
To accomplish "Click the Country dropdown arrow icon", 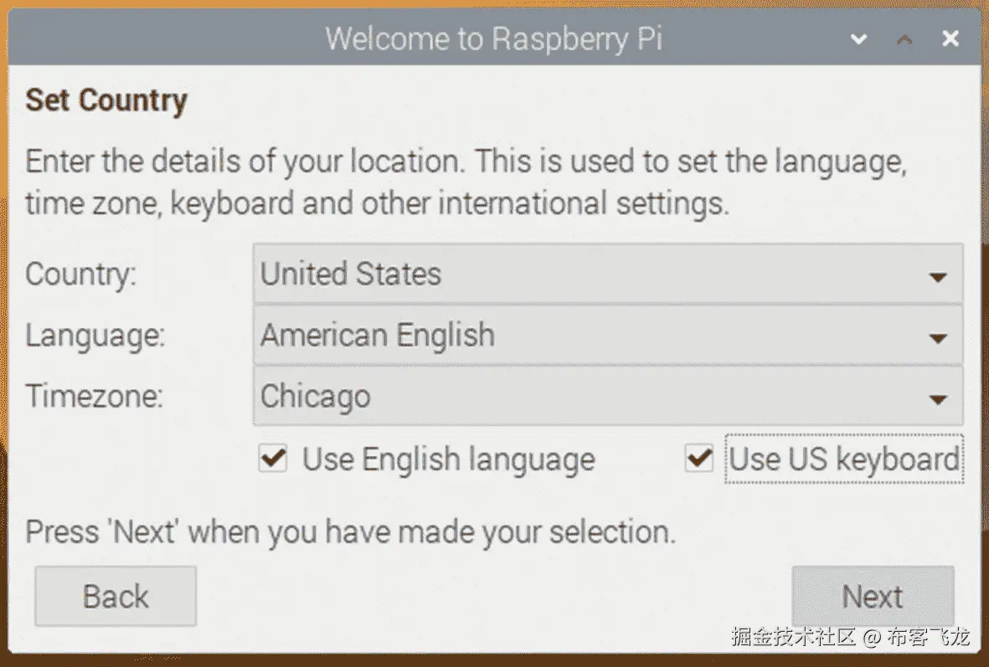I will tap(938, 276).
